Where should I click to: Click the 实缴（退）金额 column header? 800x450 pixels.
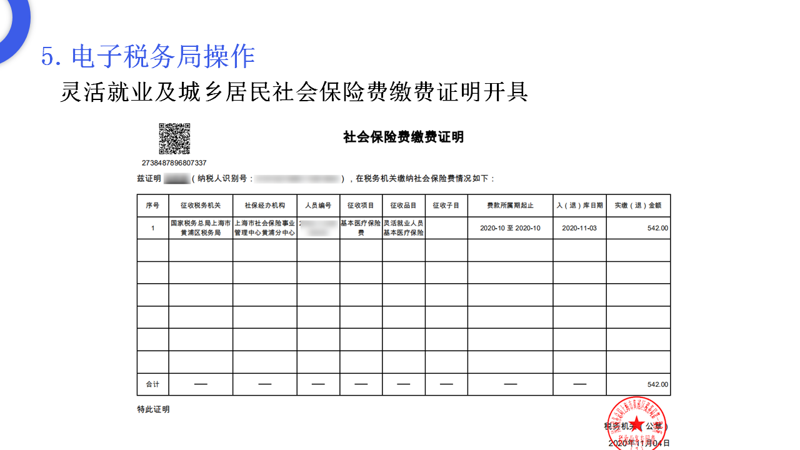click(x=637, y=206)
